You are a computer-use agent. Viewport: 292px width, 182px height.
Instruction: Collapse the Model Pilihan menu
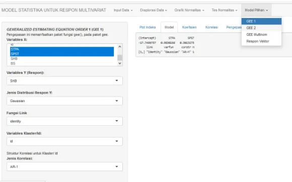(x=256, y=10)
